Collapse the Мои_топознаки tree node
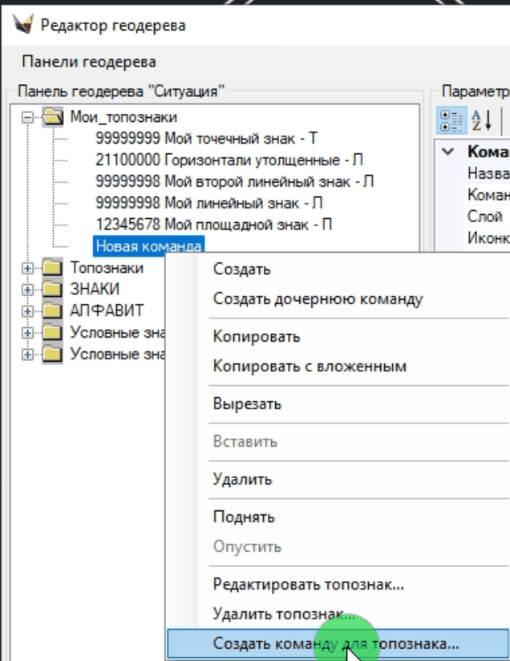The width and height of the screenshot is (510, 661). [28, 117]
